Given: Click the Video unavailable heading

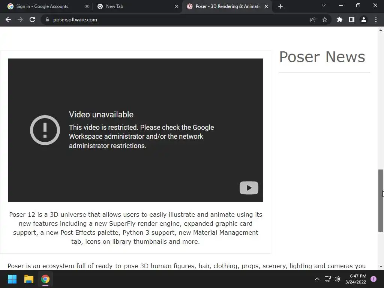Looking at the screenshot, I should 101,114.
